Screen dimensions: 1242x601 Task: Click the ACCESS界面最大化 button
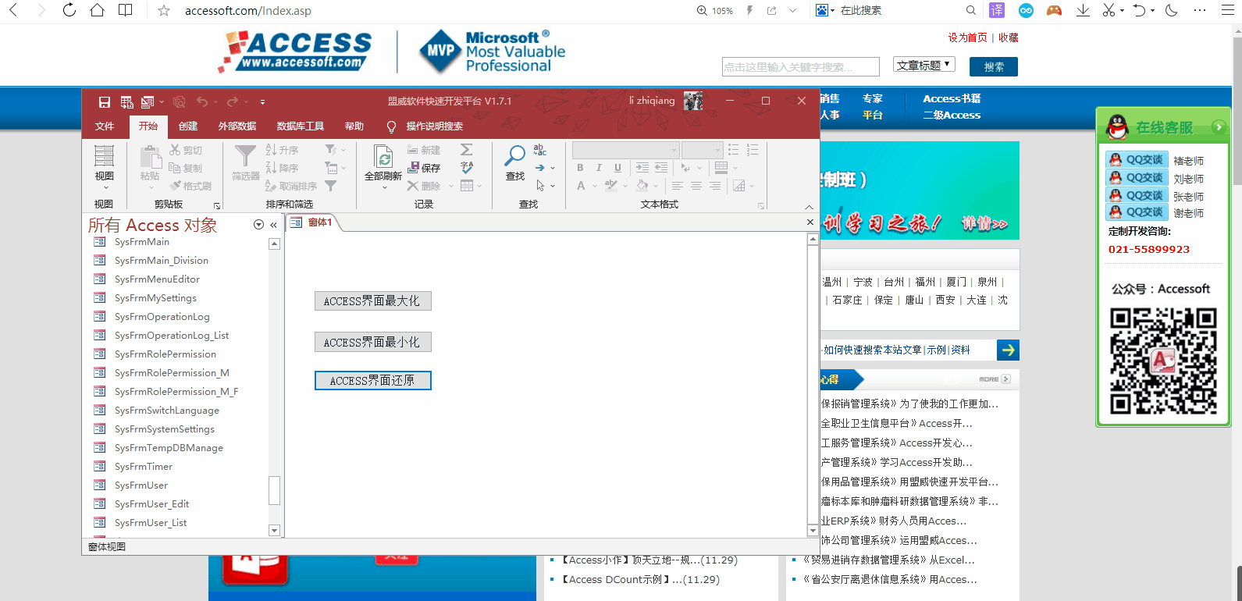pyautogui.click(x=373, y=300)
